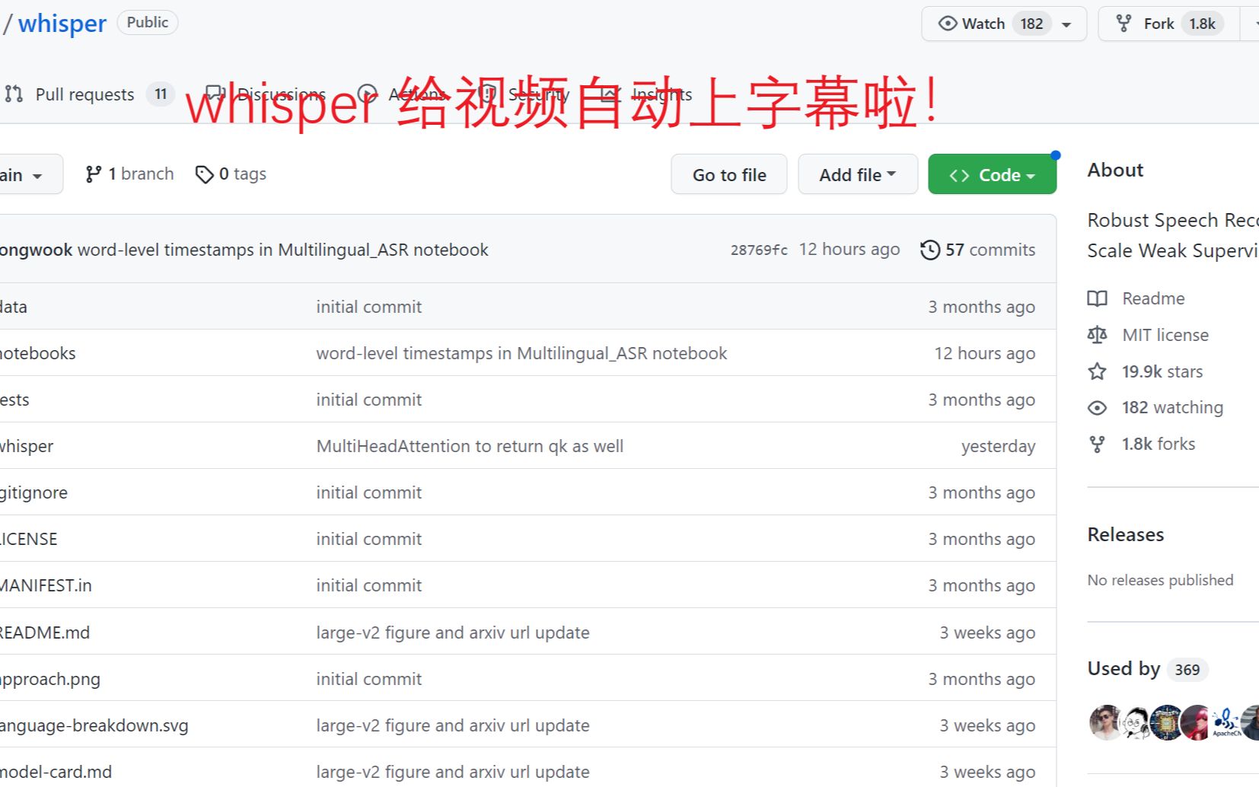Open README.md row large-v2 commit message
1259x787 pixels.
[x=453, y=632]
